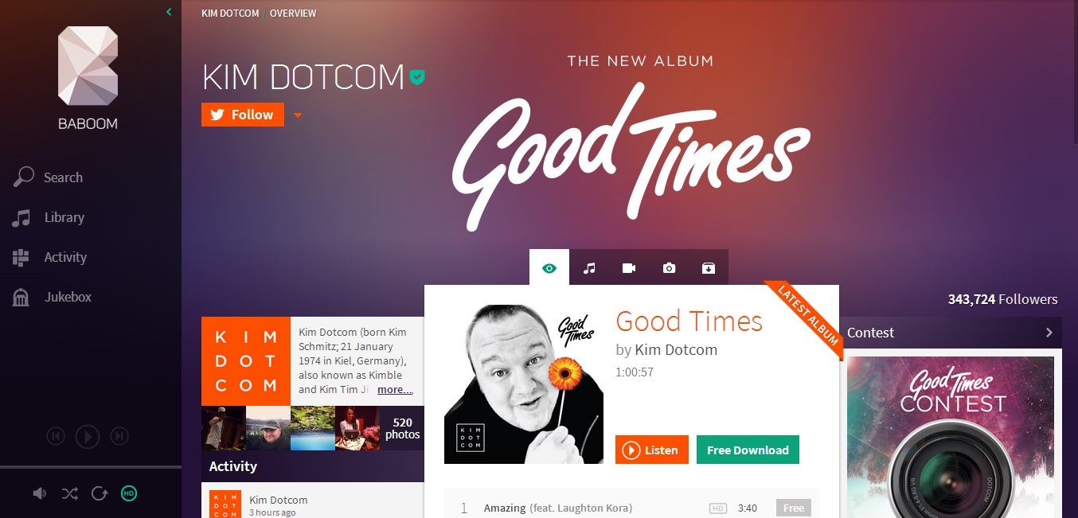Viewport: 1078px width, 518px height.
Task: Click the Free Download button
Action: [x=748, y=450]
